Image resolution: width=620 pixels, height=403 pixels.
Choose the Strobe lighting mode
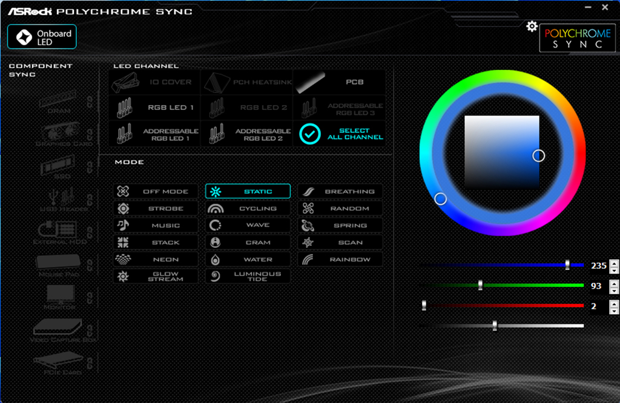pos(156,208)
